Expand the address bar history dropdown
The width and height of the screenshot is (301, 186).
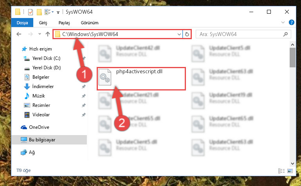coord(179,34)
